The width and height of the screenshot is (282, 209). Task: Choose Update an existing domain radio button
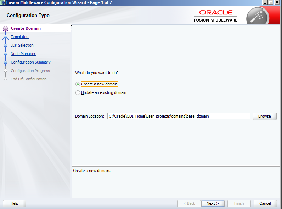click(x=78, y=93)
